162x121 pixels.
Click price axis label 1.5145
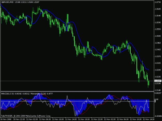[158, 90]
